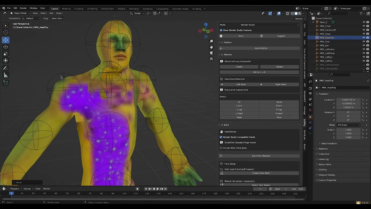Click the Scale X value field
This screenshot has width=371, height=209.
tap(348, 130)
